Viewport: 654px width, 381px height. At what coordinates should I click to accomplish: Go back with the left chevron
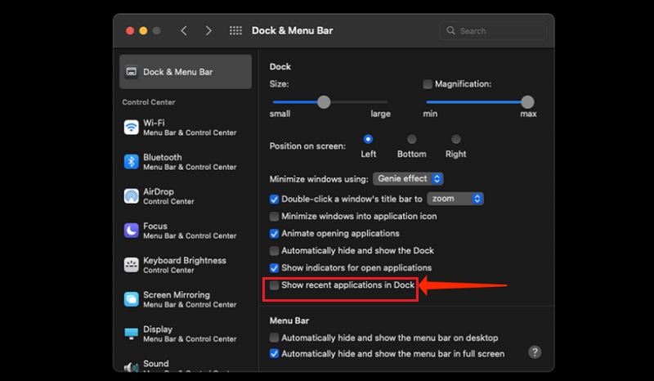coord(184,31)
